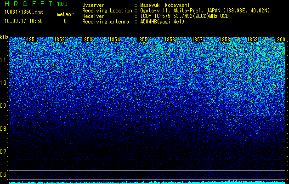Viewport: 289px width, 184px height.
Task: Click the Receiving Location label
Action: coord(107,11)
